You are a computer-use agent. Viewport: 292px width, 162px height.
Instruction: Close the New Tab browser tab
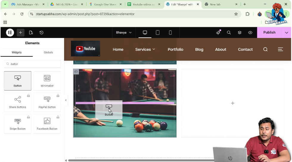tap(236, 4)
